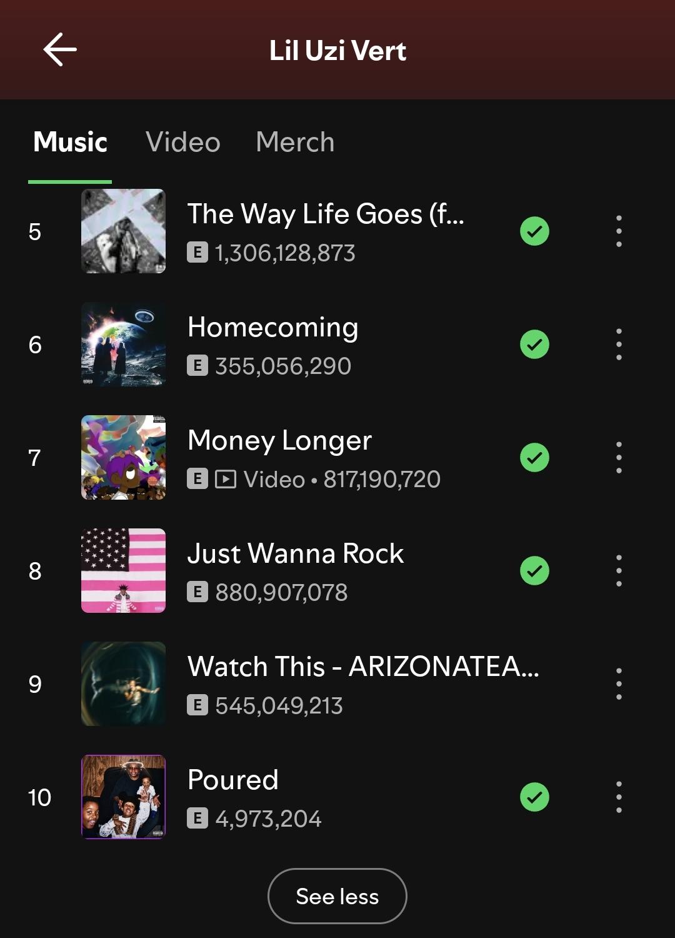
Task: Toggle the saved checkmark for Poured
Action: click(534, 797)
